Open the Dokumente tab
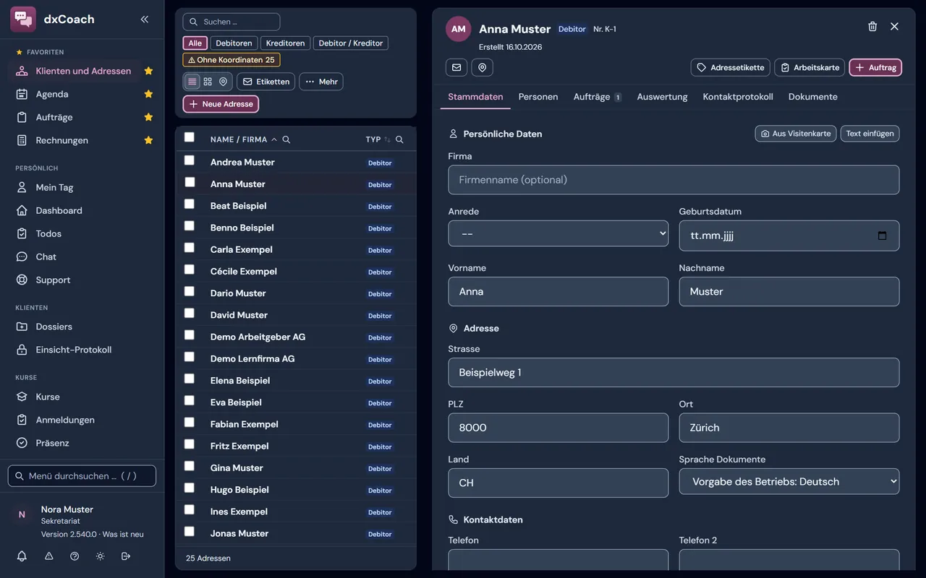The width and height of the screenshot is (926, 578). [813, 97]
